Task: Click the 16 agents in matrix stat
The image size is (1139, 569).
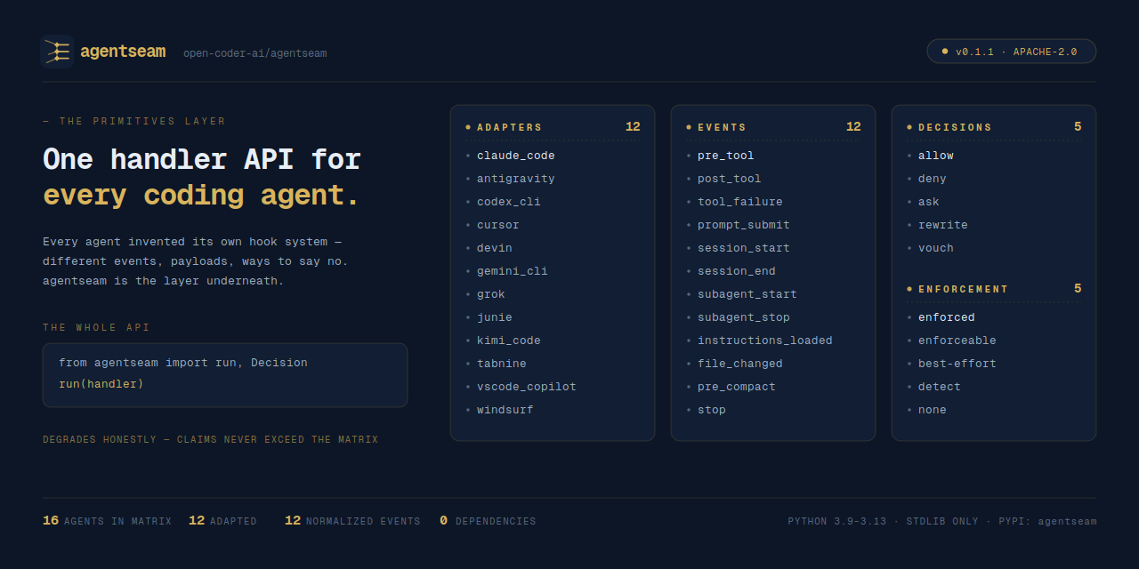Action: [x=107, y=521]
